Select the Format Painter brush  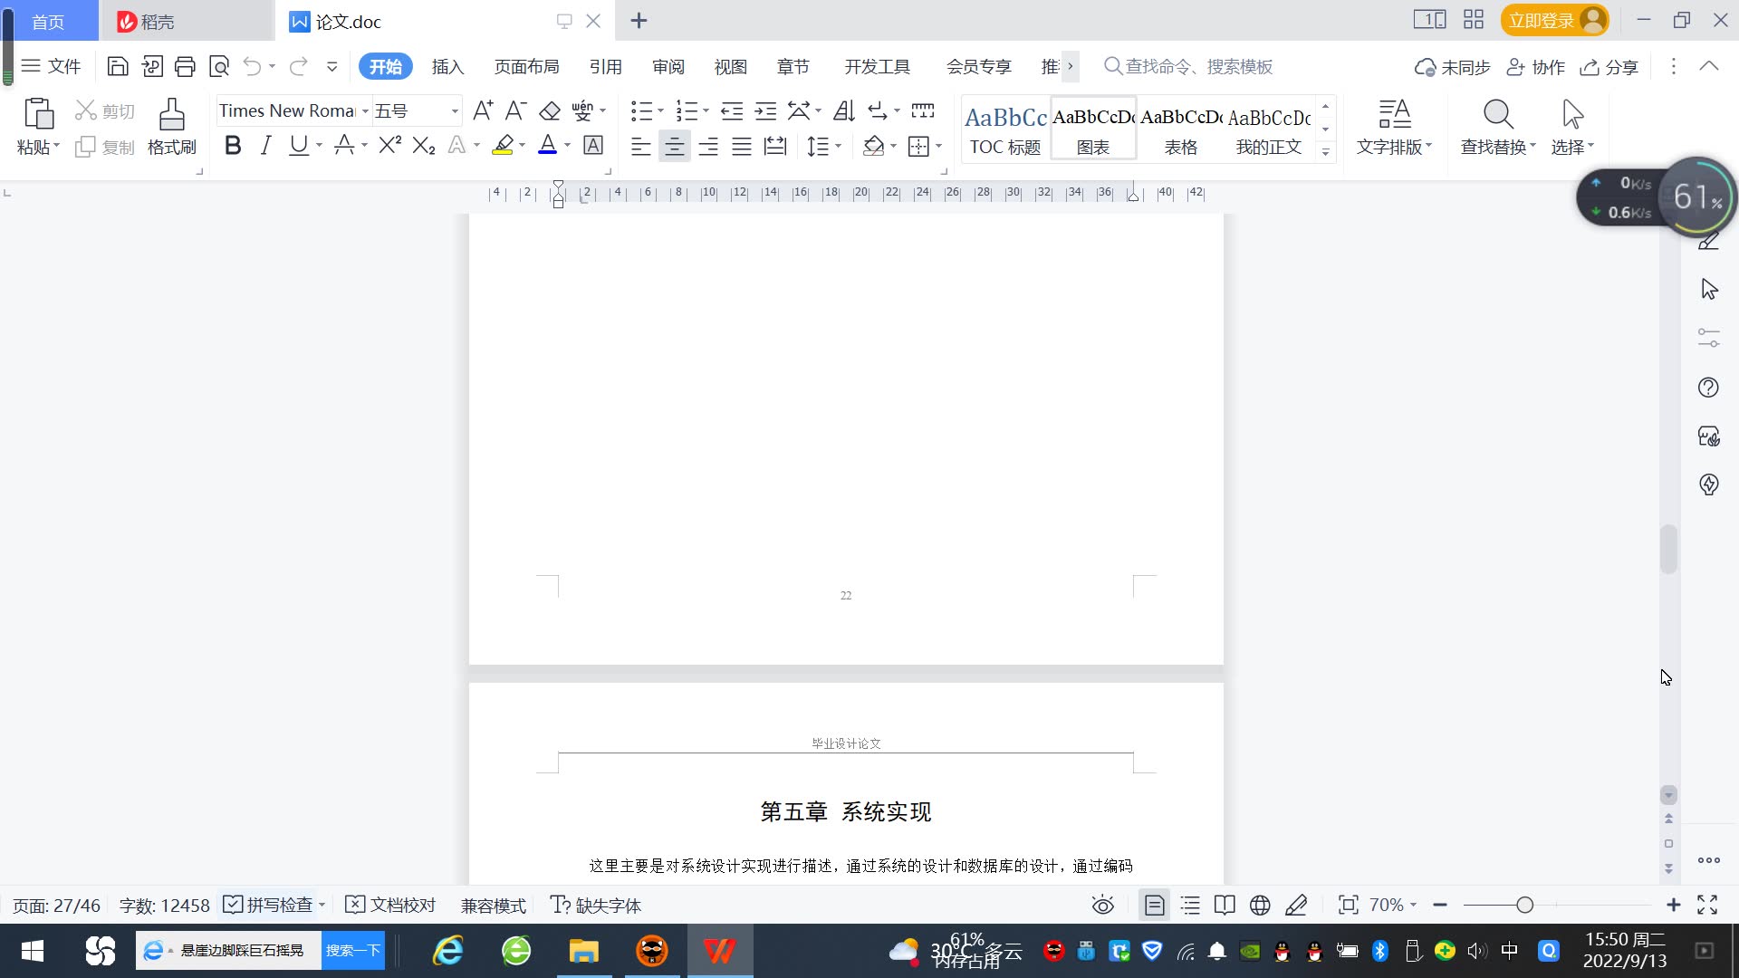pos(172,127)
